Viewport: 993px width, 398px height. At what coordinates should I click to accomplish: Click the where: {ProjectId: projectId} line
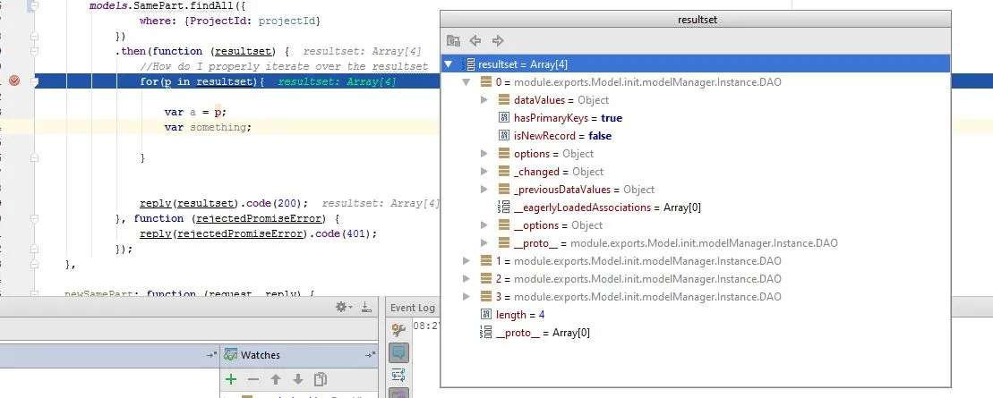pos(230,21)
